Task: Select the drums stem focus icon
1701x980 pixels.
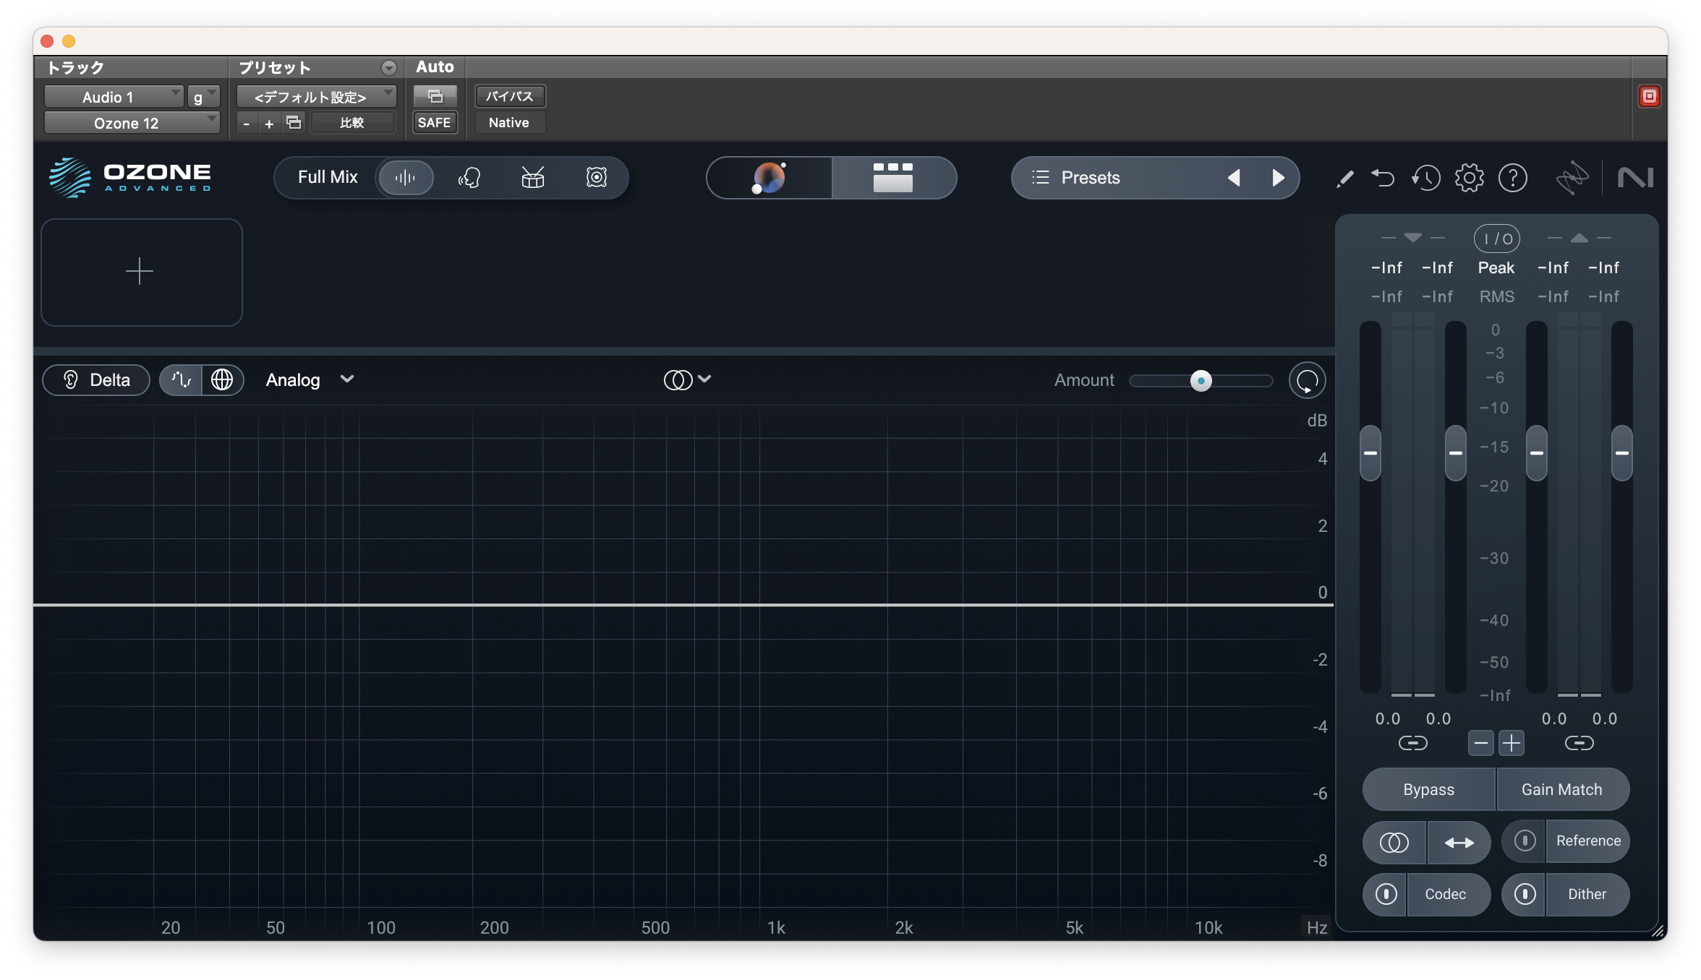Action: [532, 178]
